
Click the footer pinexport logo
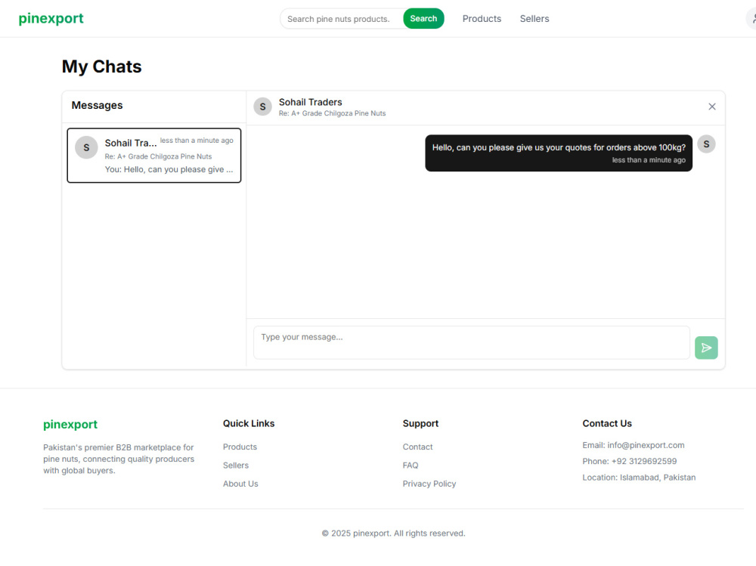click(x=70, y=424)
